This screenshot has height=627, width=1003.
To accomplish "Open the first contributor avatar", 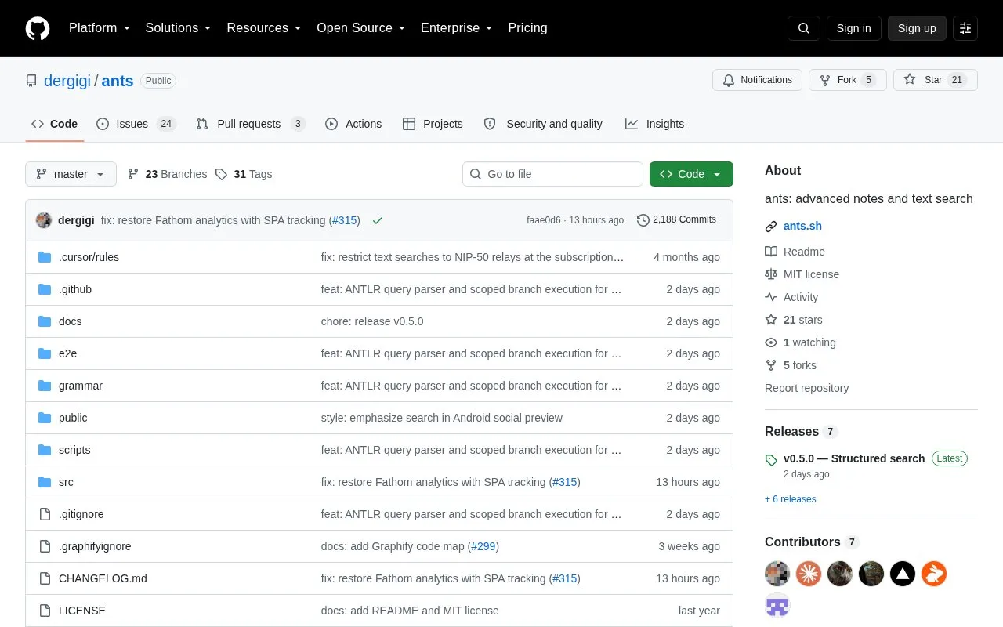I will click(777, 574).
